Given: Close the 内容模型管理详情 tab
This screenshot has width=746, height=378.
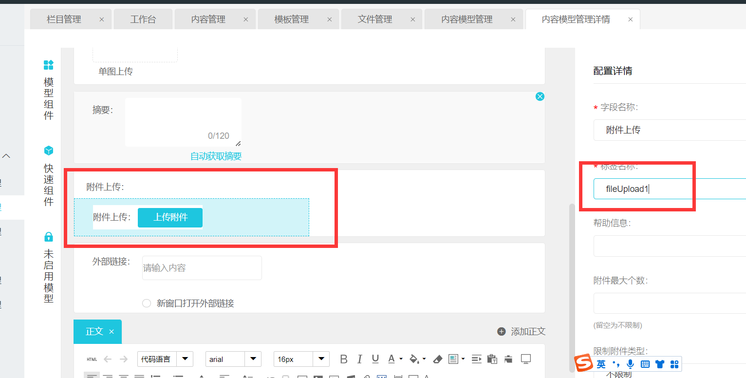Looking at the screenshot, I should (631, 19).
